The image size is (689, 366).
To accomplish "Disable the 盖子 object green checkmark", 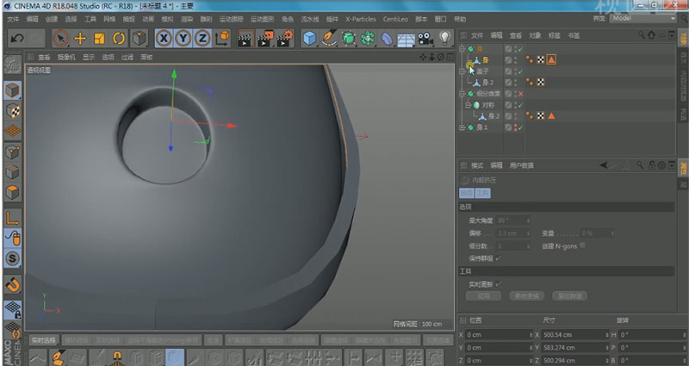I will click(521, 71).
